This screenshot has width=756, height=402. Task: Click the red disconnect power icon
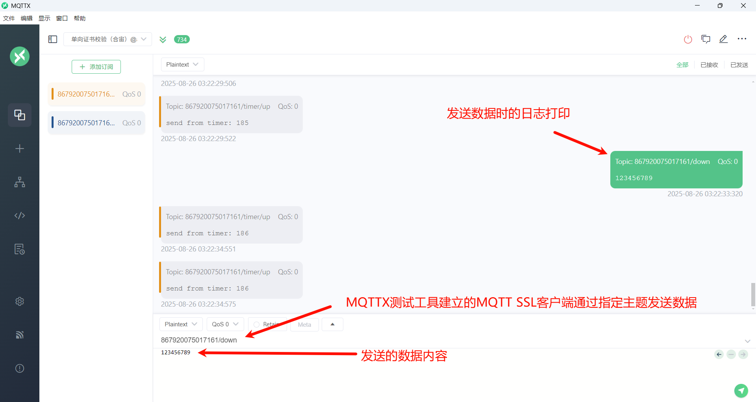(x=688, y=39)
